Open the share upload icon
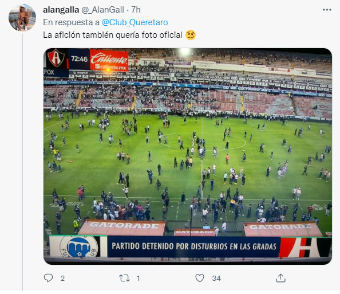Viewport: 340px width, 294px height. [280, 278]
